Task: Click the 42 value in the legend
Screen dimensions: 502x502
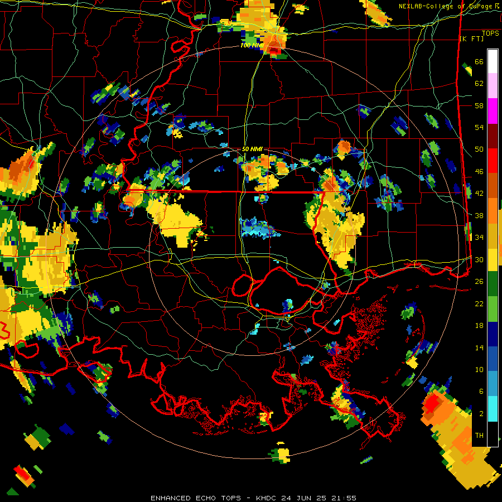Action: tap(479, 194)
